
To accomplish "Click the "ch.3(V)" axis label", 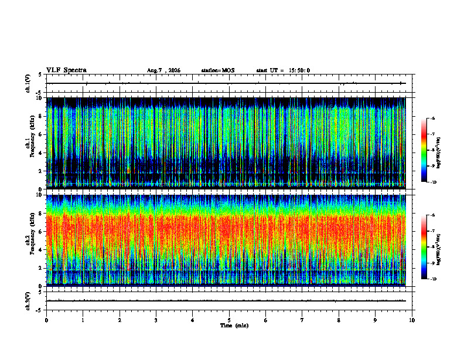I will tap(28, 301).
